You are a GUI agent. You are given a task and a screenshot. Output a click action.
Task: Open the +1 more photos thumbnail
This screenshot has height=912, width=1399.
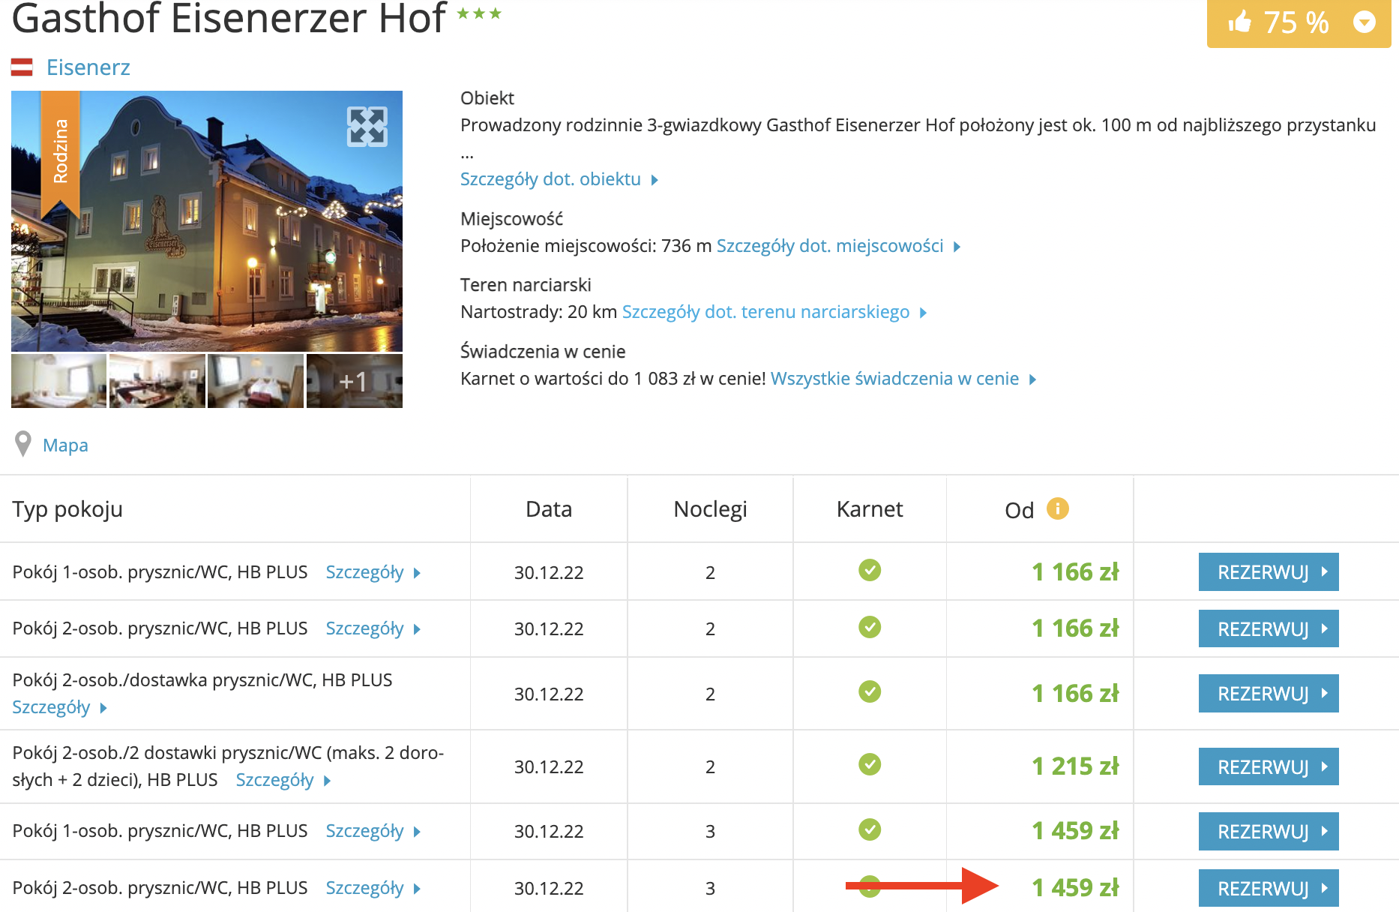pos(355,381)
